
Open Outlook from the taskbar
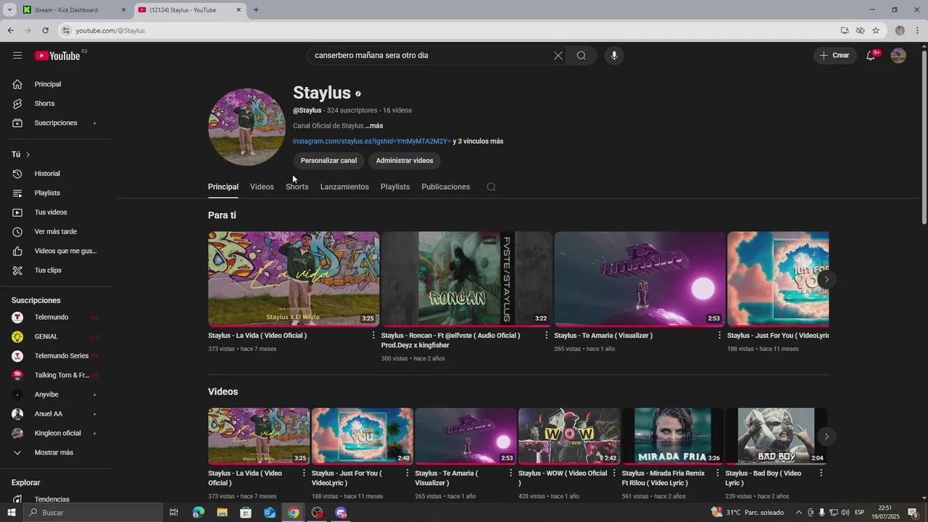tap(269, 513)
